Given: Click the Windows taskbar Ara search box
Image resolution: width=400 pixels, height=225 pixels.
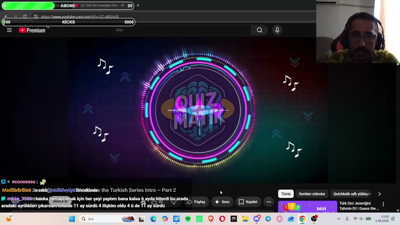Looking at the screenshot, I should click(x=108, y=219).
